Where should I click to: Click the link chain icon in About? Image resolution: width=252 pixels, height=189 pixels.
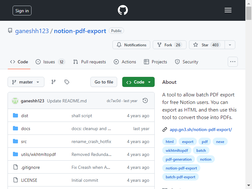(x=165, y=129)
